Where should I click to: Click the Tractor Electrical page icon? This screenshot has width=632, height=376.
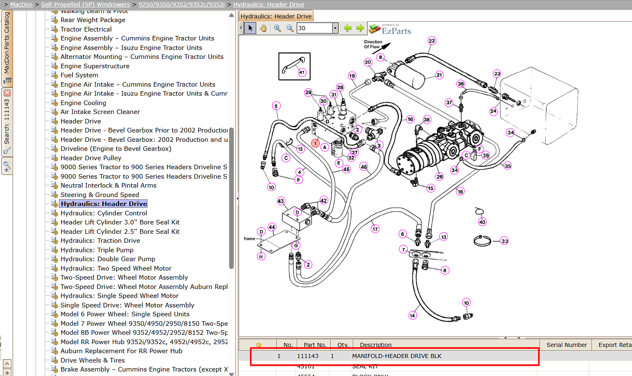[x=54, y=29]
